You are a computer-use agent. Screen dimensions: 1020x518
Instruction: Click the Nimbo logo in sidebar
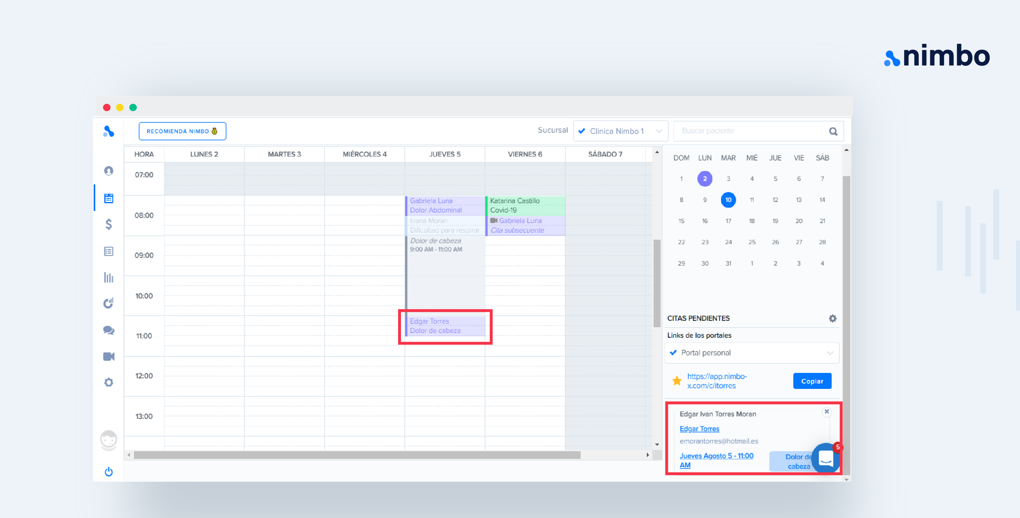(108, 131)
